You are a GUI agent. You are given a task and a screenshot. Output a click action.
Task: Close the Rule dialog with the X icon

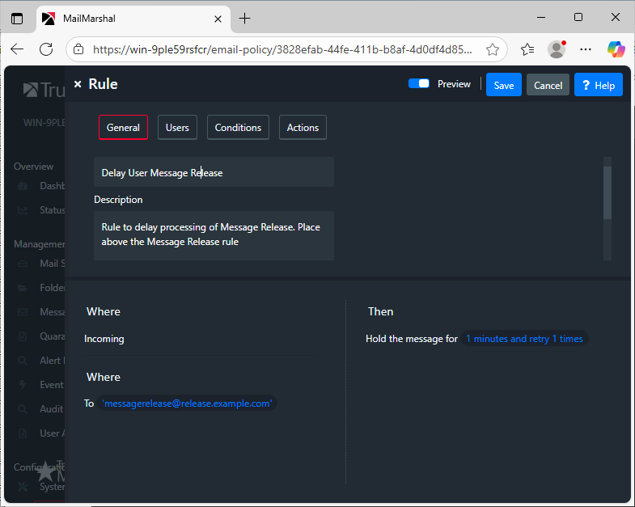tap(78, 84)
